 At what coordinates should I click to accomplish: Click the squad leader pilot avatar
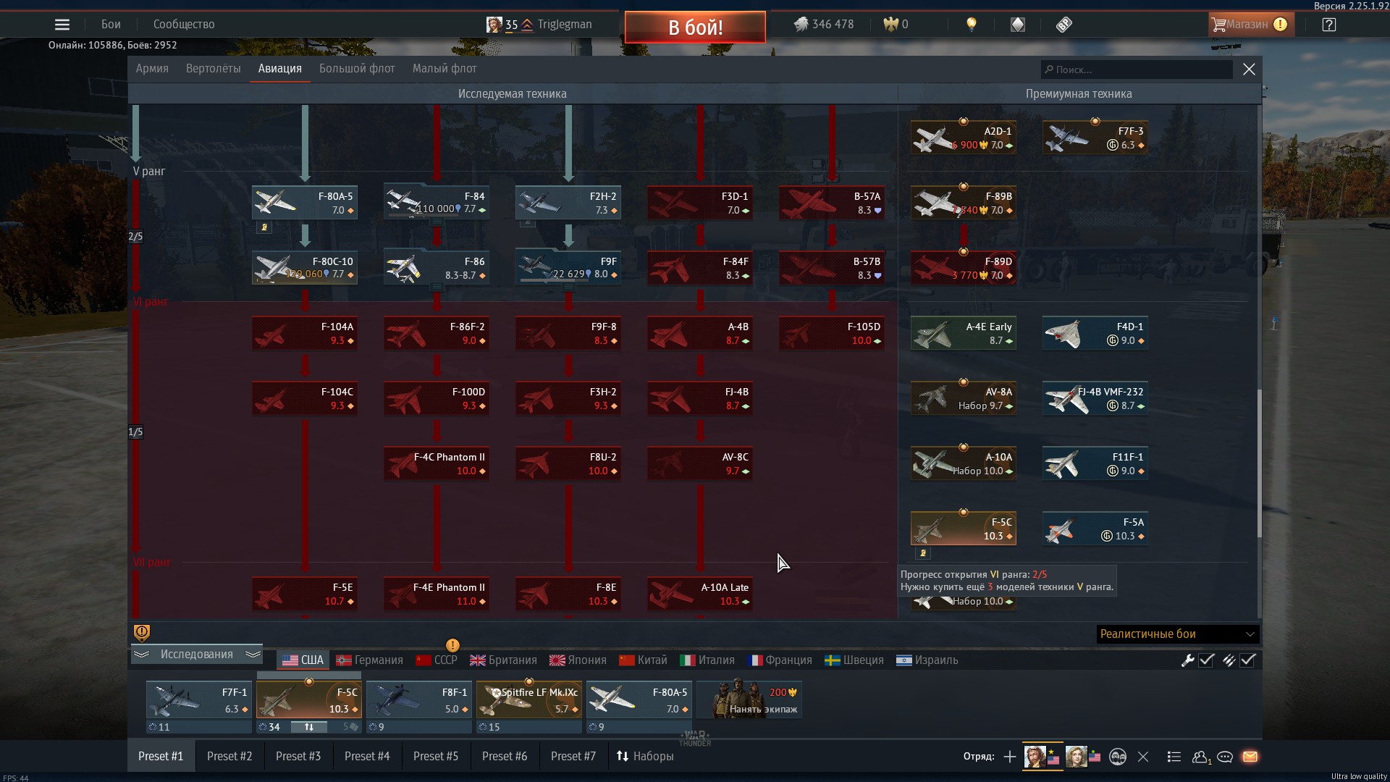click(1035, 757)
